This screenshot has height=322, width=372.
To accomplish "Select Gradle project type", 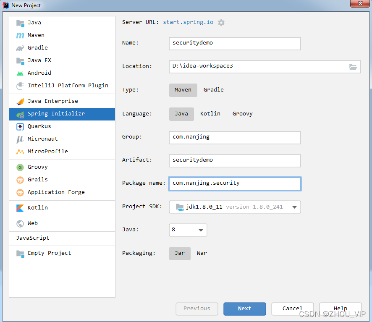I will (214, 90).
